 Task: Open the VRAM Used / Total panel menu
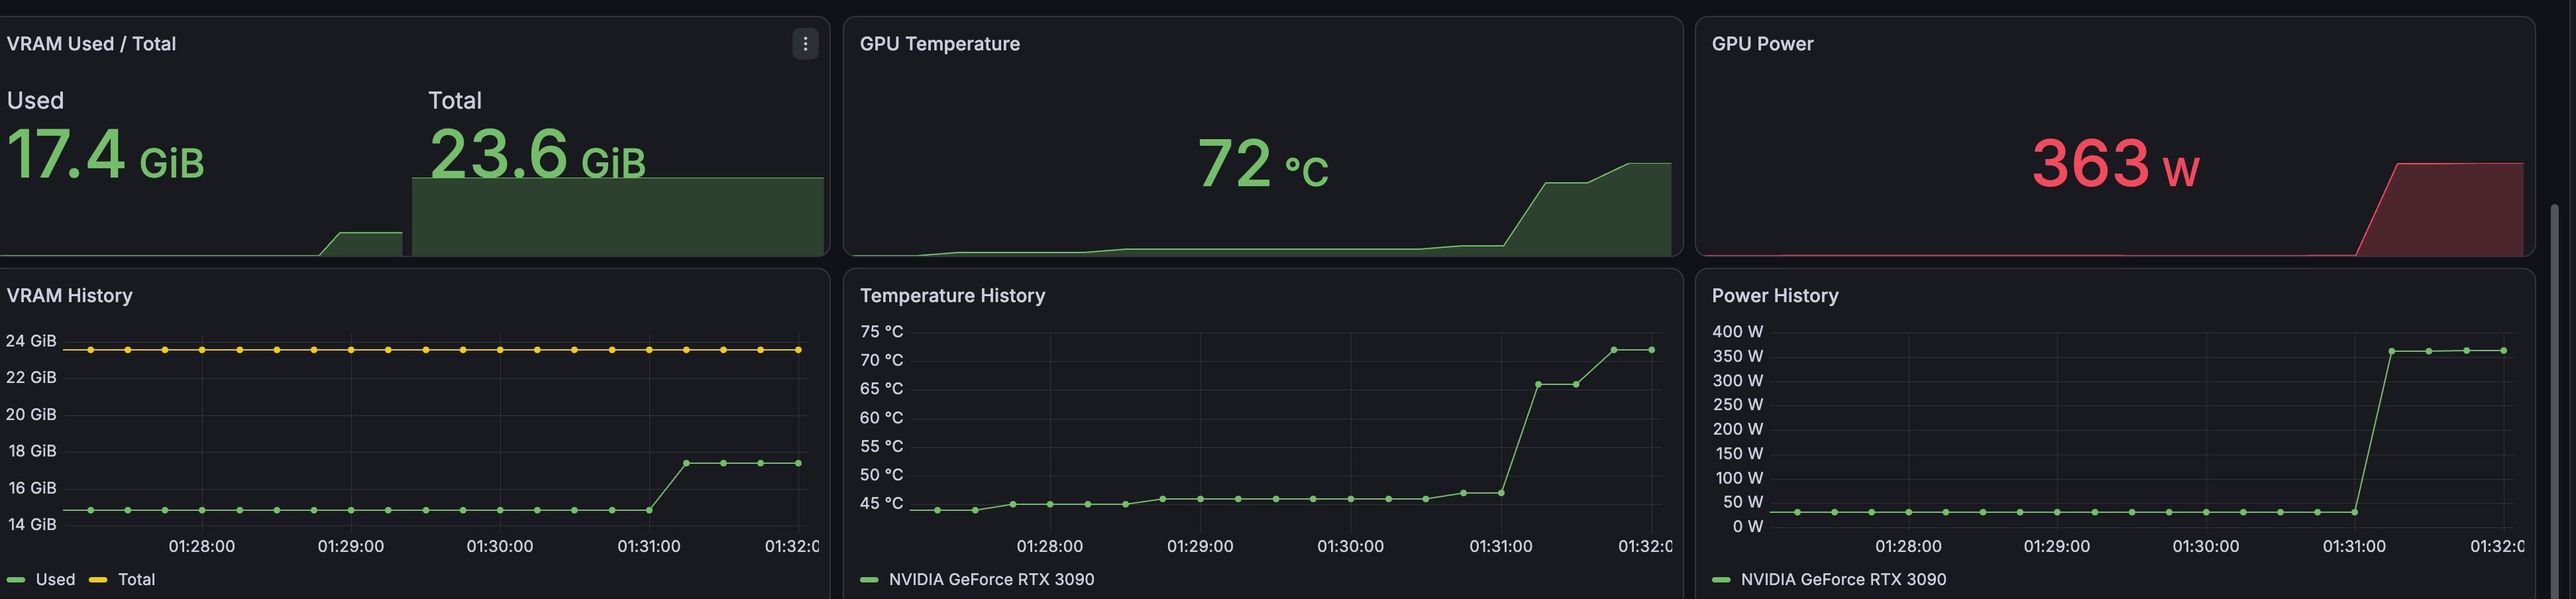pyautogui.click(x=805, y=44)
